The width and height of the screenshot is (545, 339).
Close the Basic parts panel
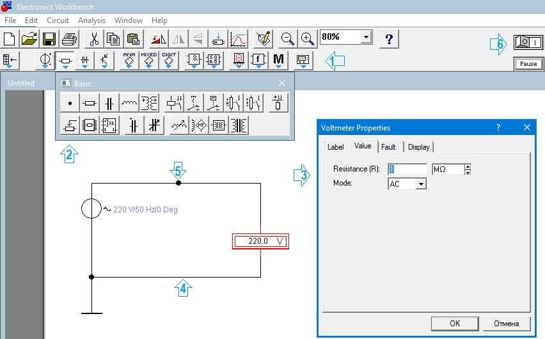click(x=282, y=83)
